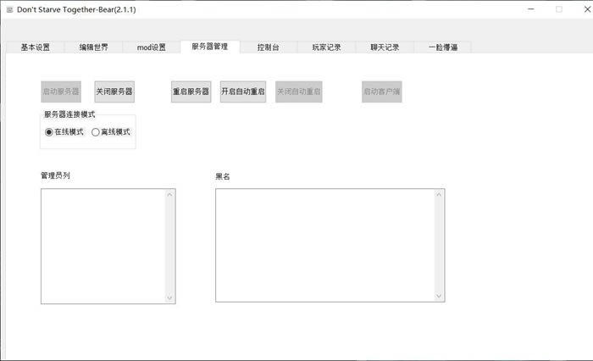Image resolution: width=593 pixels, height=361 pixels.
Task: Choose the 离线模式 radio option
Action: [96, 132]
